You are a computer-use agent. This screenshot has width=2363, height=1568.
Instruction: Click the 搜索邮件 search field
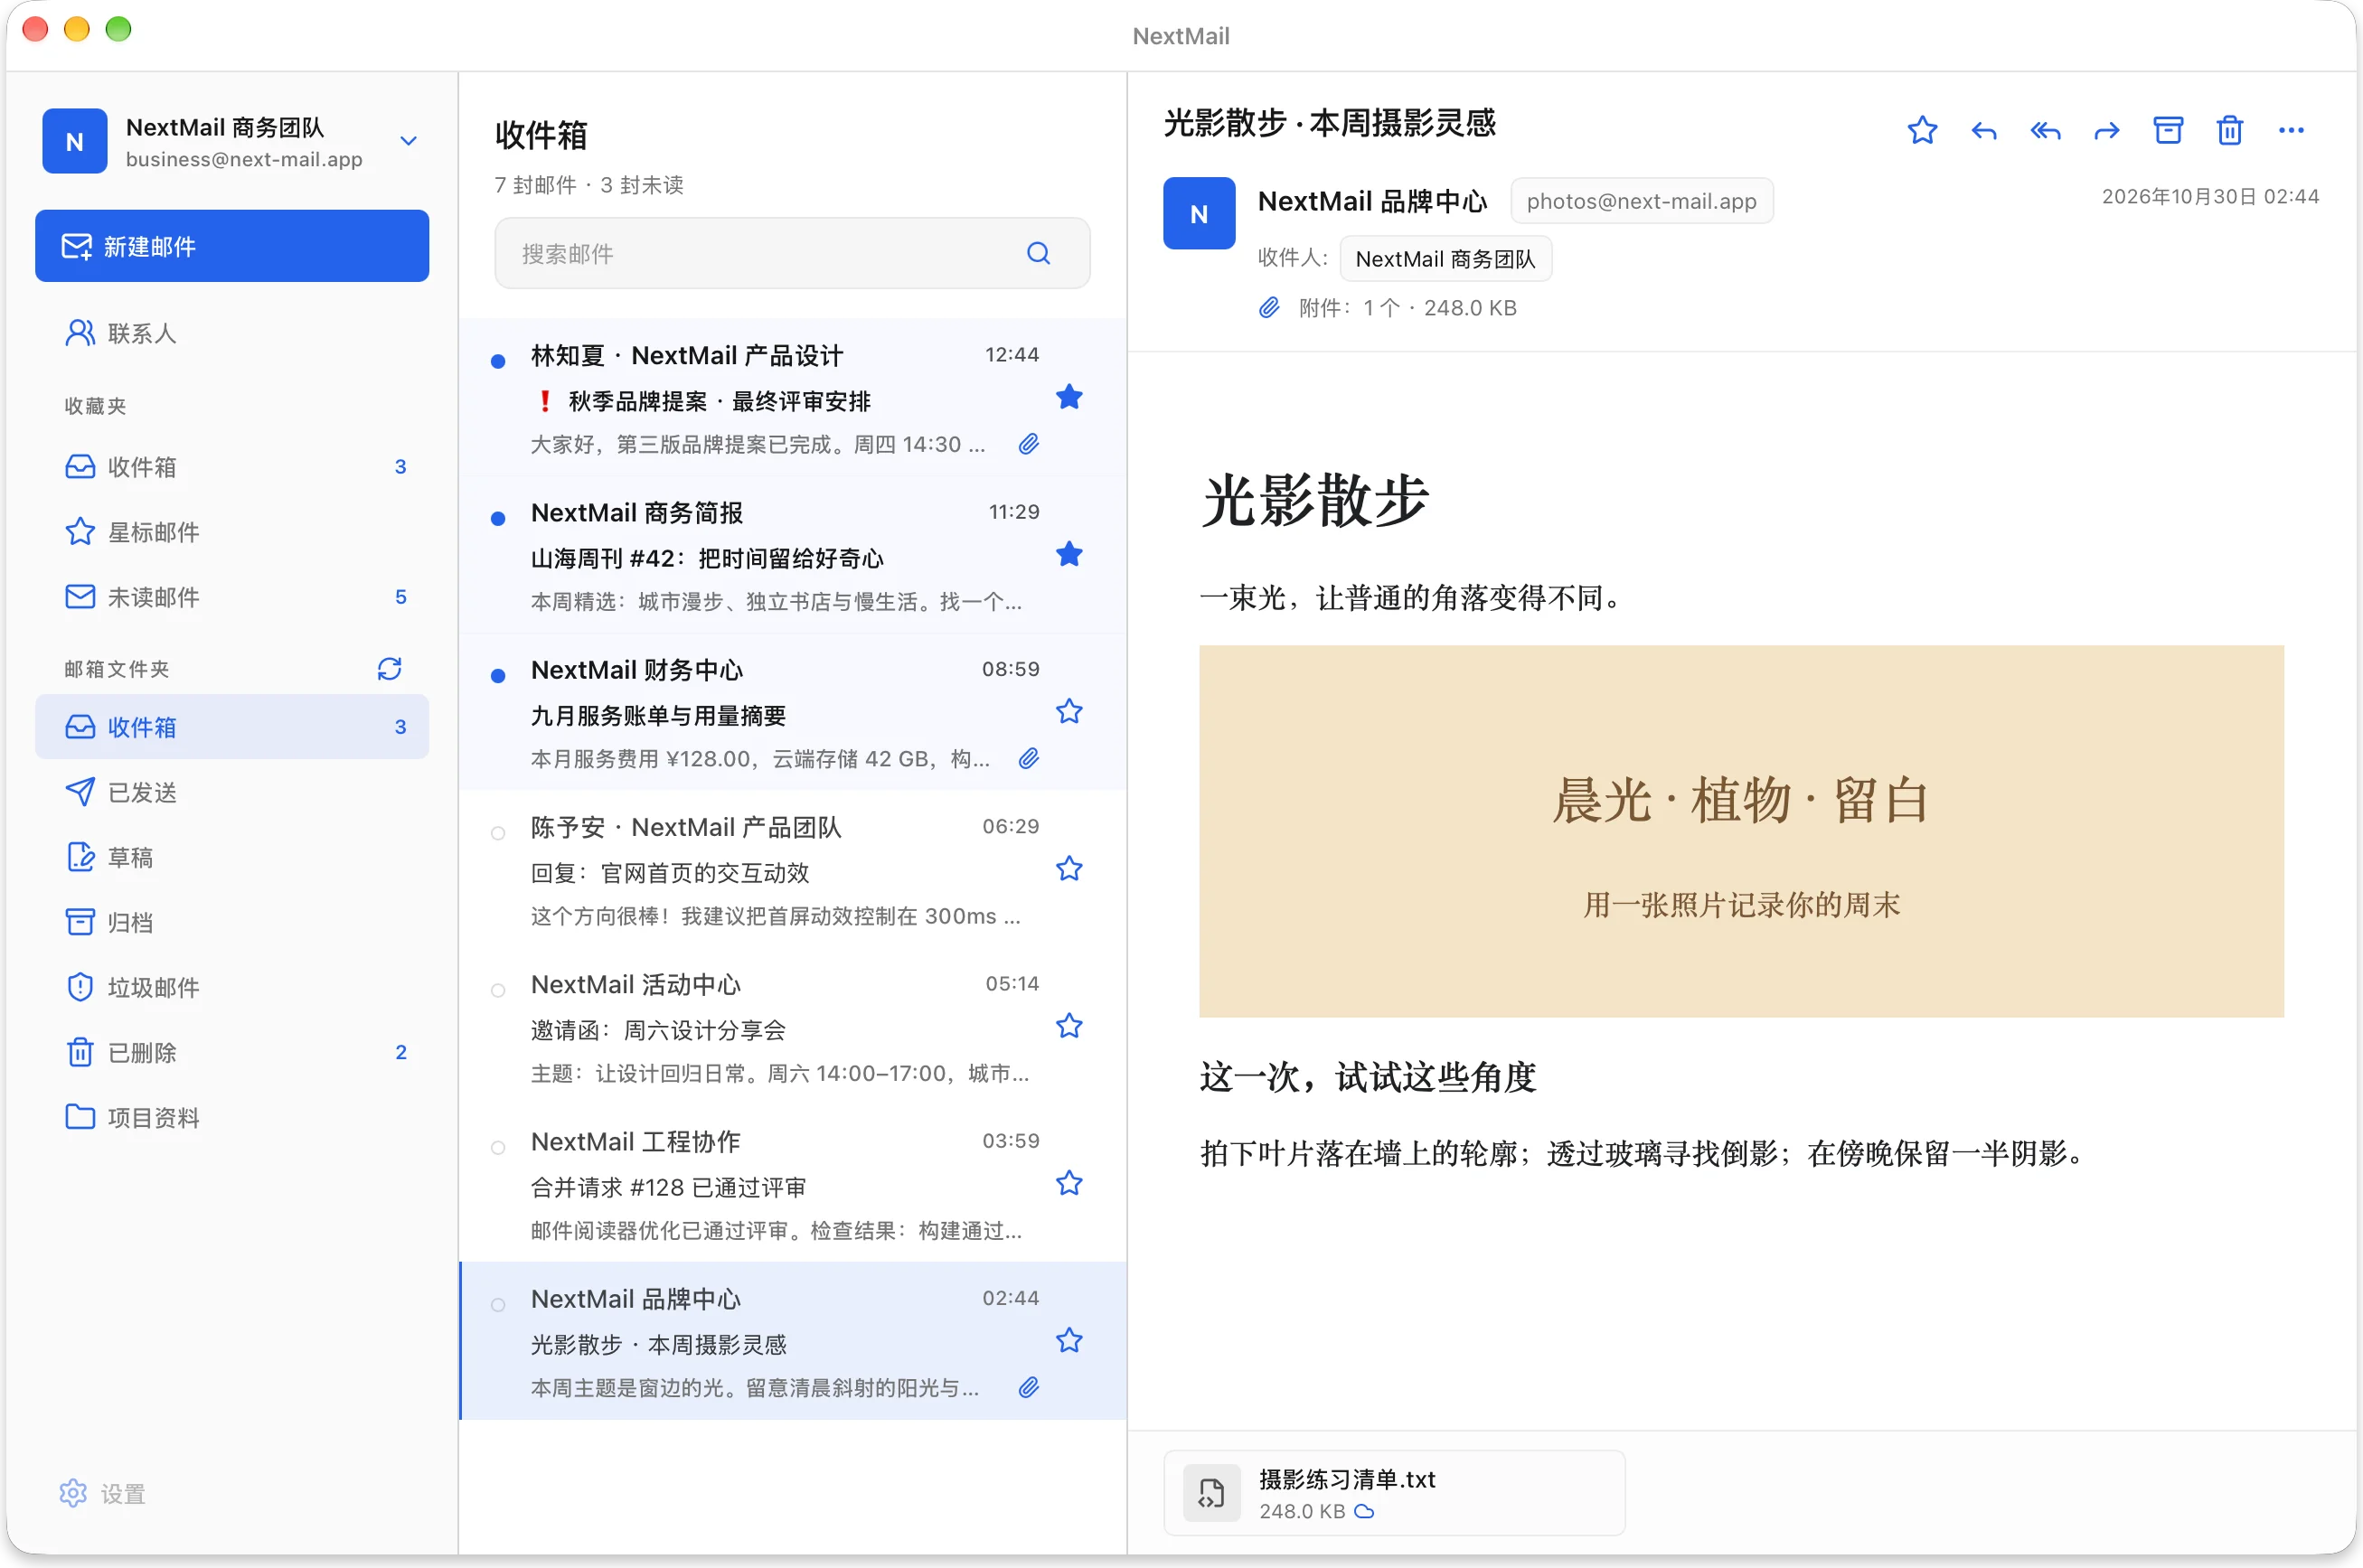[x=792, y=253]
